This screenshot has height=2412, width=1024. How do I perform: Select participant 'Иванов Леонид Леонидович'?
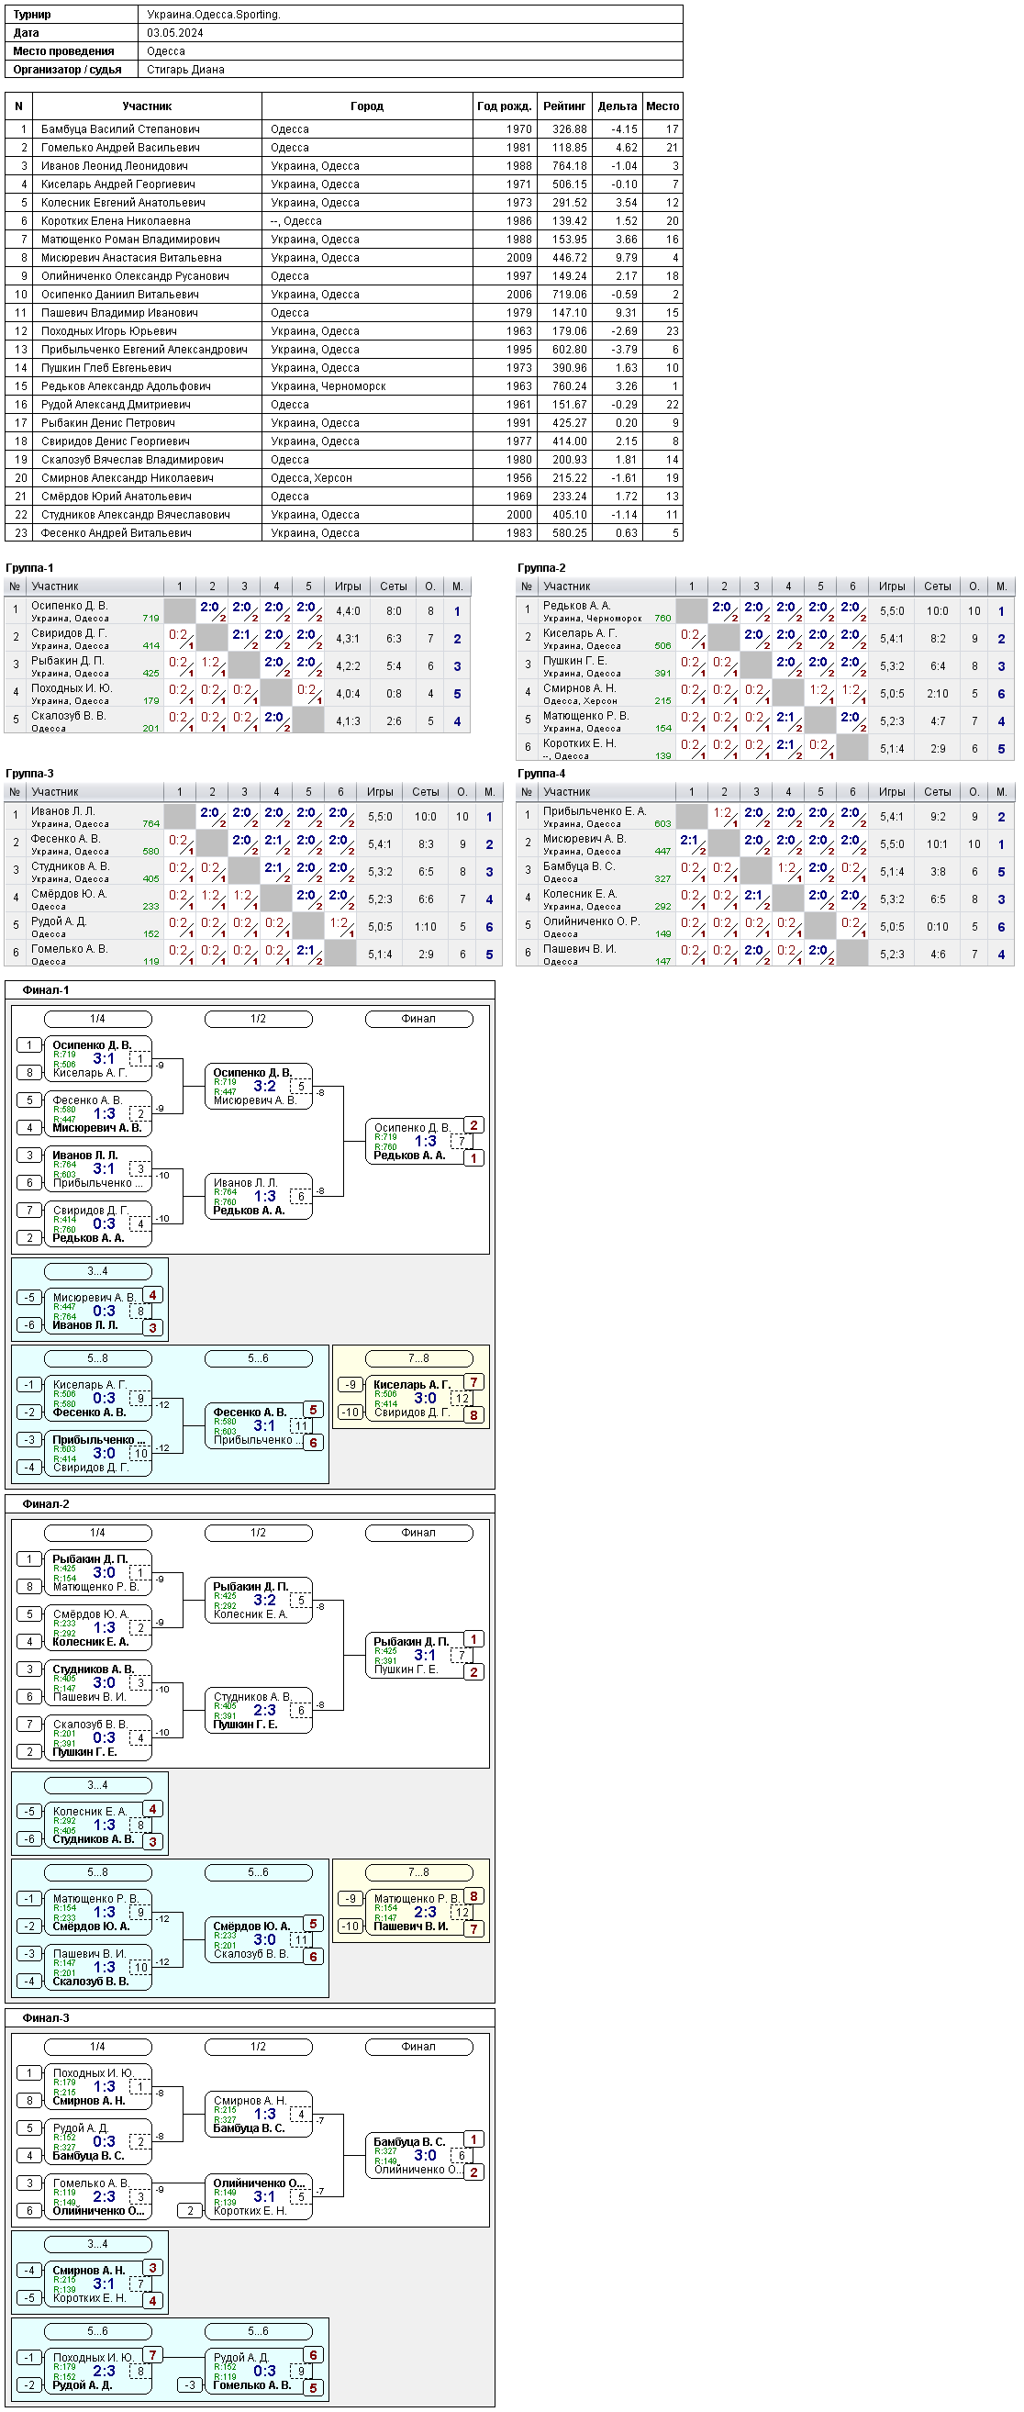pos(114,166)
